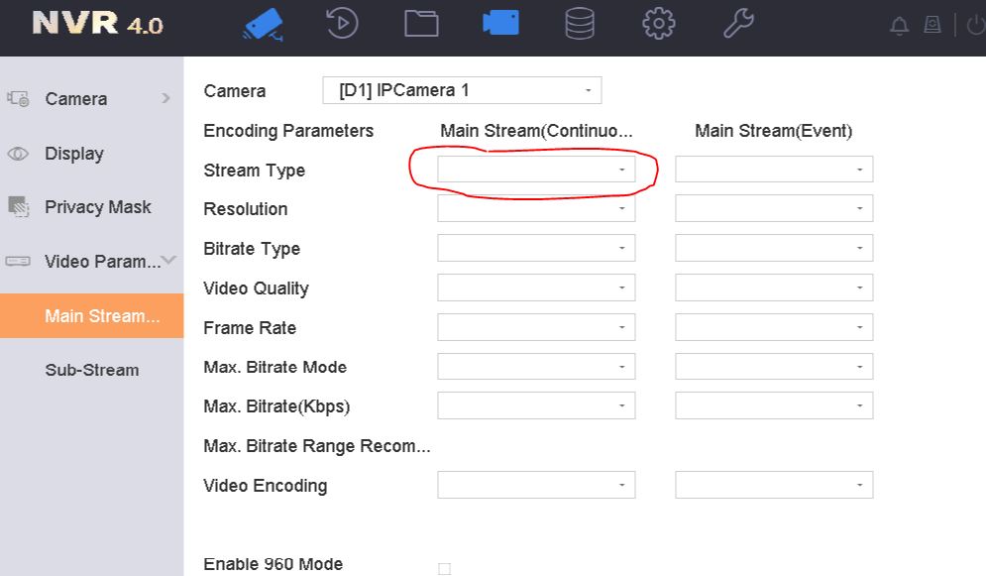This screenshot has height=576, width=986.
Task: Expand the Frame Rate continuous dropdown
Action: (535, 327)
